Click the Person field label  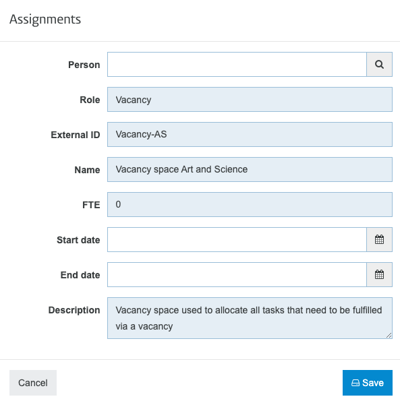tap(84, 65)
